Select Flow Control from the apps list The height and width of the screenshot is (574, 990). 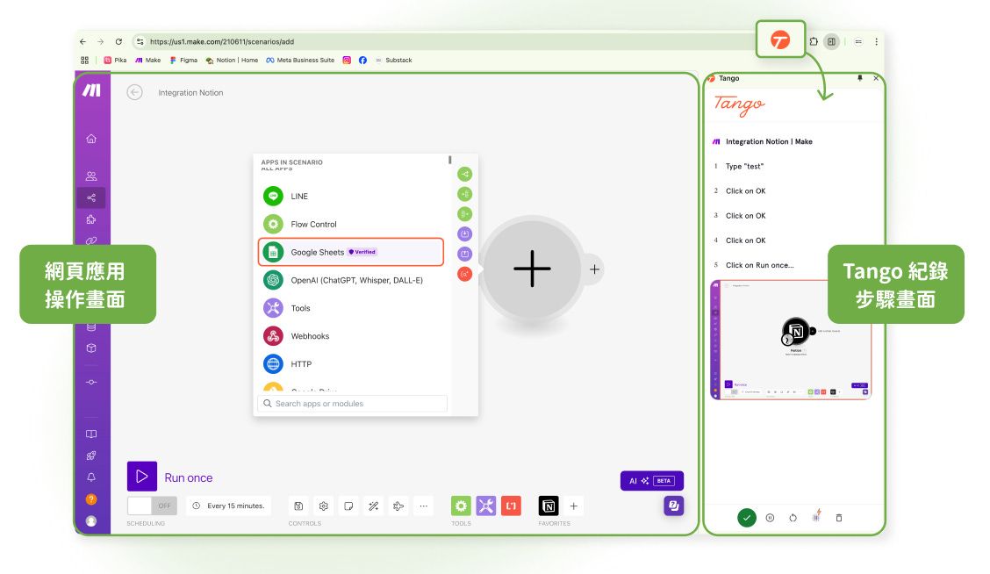tap(350, 224)
